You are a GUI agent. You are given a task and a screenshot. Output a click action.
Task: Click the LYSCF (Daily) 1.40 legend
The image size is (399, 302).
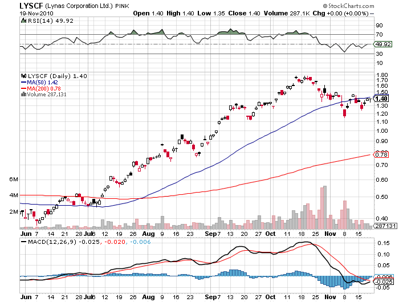[57, 76]
